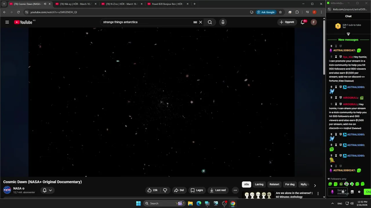Open Kick chat shop icon

click(352, 192)
